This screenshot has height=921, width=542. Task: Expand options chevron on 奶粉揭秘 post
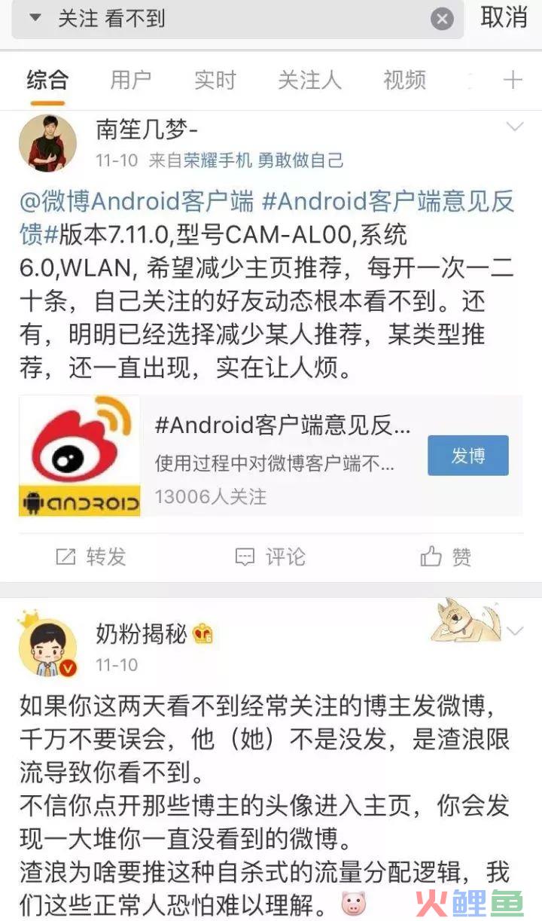pos(515,631)
